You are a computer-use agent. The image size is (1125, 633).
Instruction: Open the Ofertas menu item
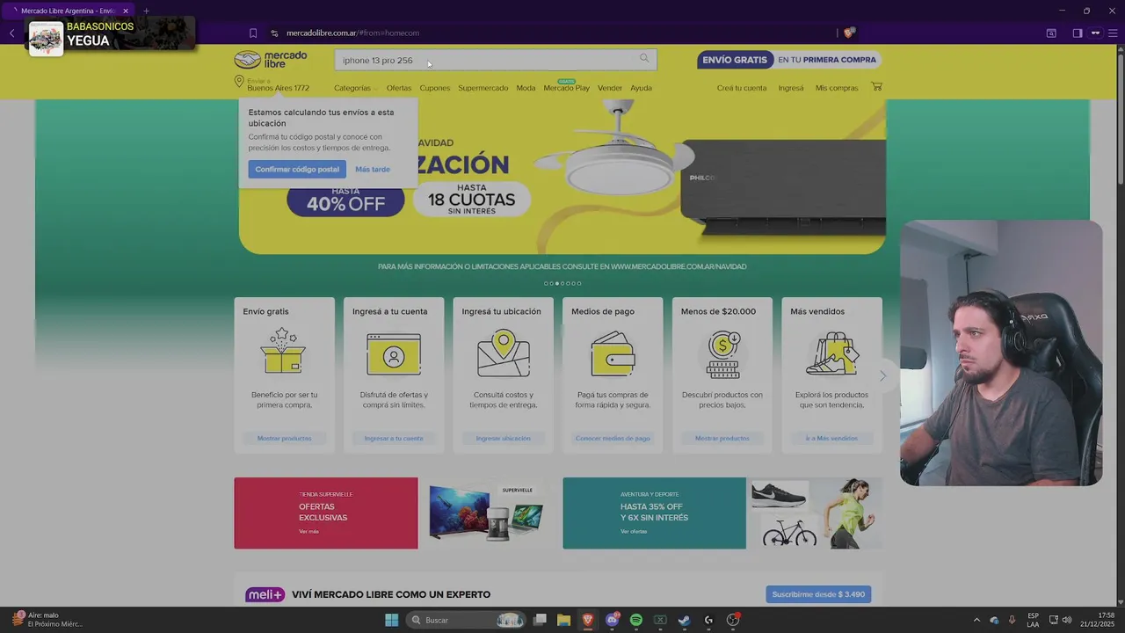coord(398,88)
